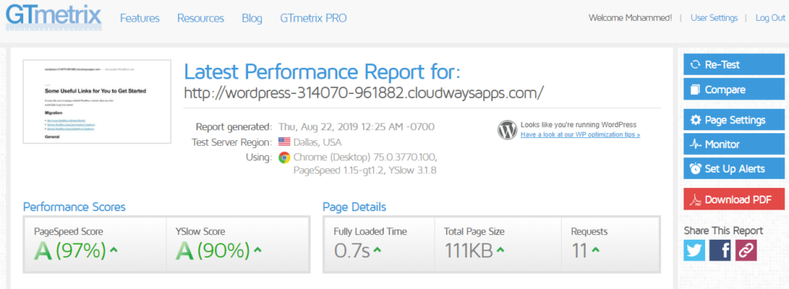Open the site screenshot thumbnail
This screenshot has width=789, height=289.
[97, 102]
